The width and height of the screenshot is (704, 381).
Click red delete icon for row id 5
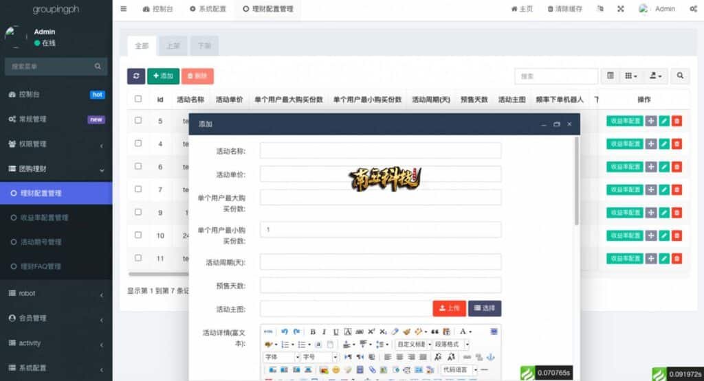coord(676,121)
